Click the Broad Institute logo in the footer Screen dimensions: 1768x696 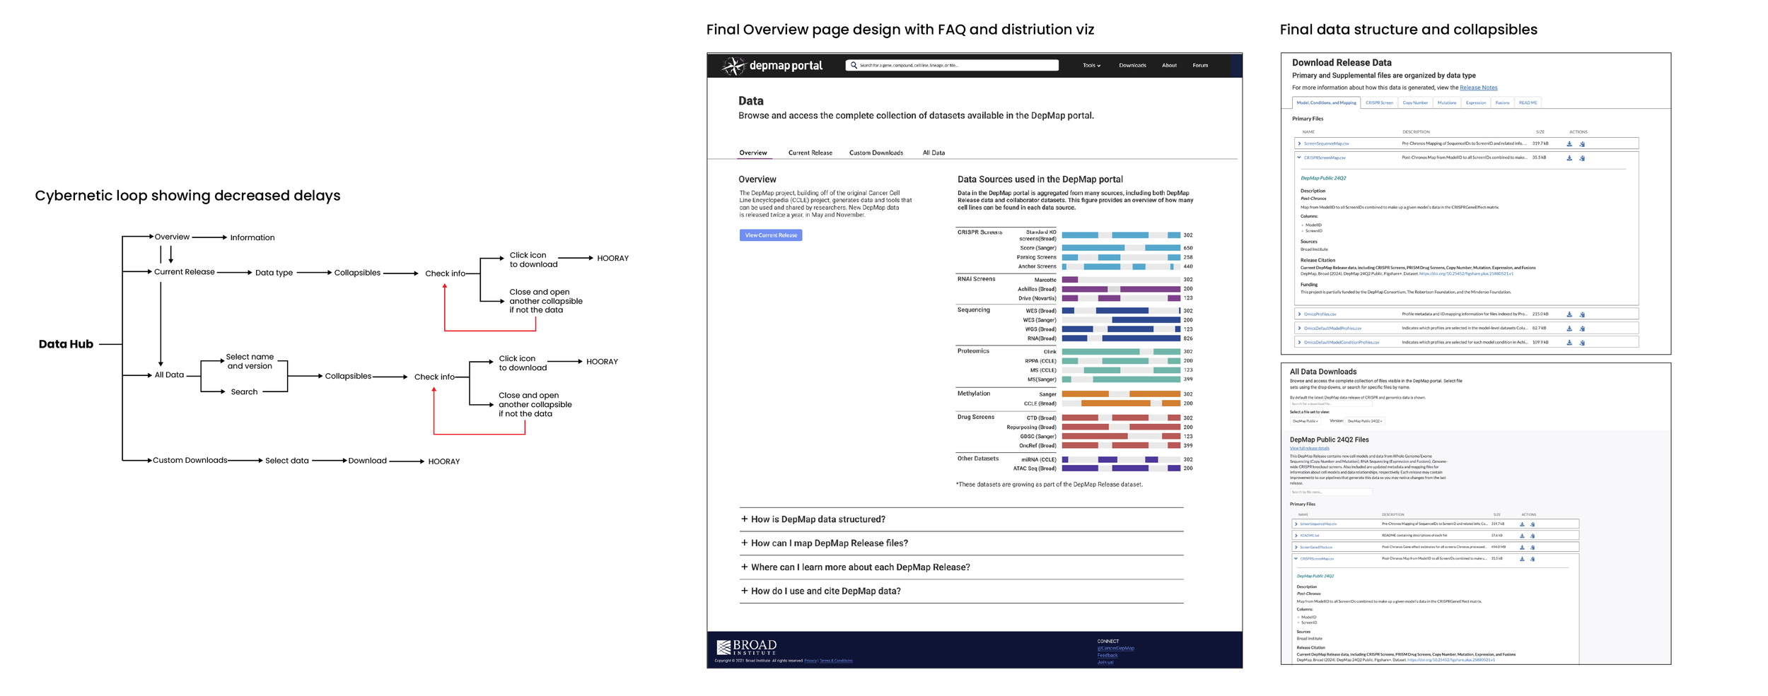(x=746, y=647)
